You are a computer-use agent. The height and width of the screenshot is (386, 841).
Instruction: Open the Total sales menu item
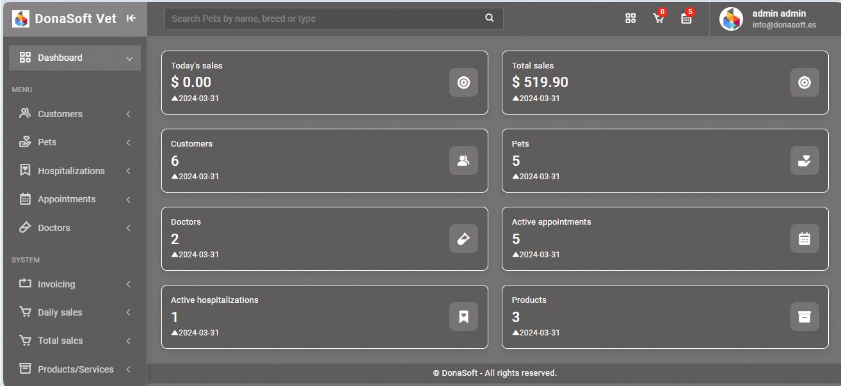(x=75, y=341)
